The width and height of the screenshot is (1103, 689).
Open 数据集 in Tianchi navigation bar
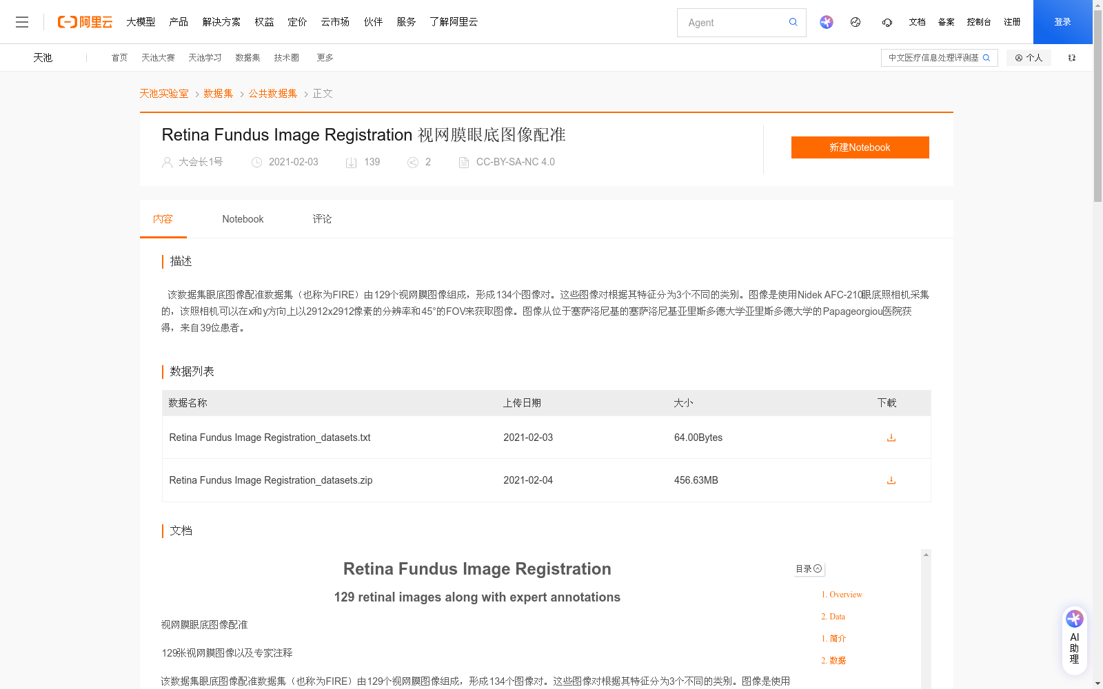coord(247,58)
